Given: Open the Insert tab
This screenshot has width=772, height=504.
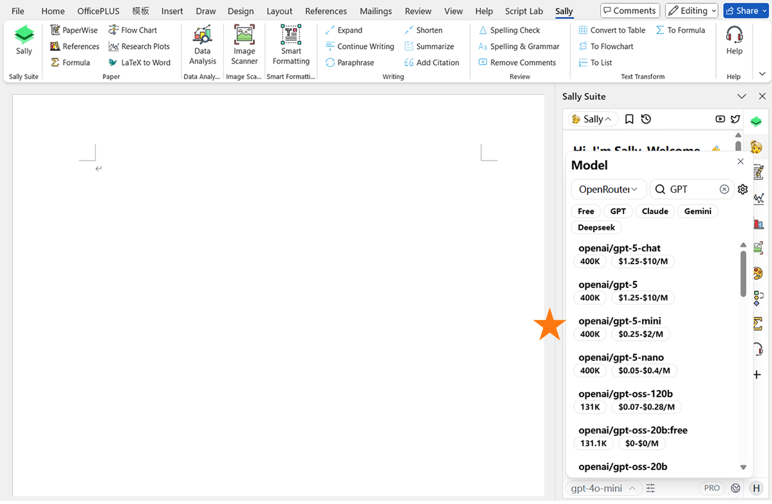Looking at the screenshot, I should (172, 11).
